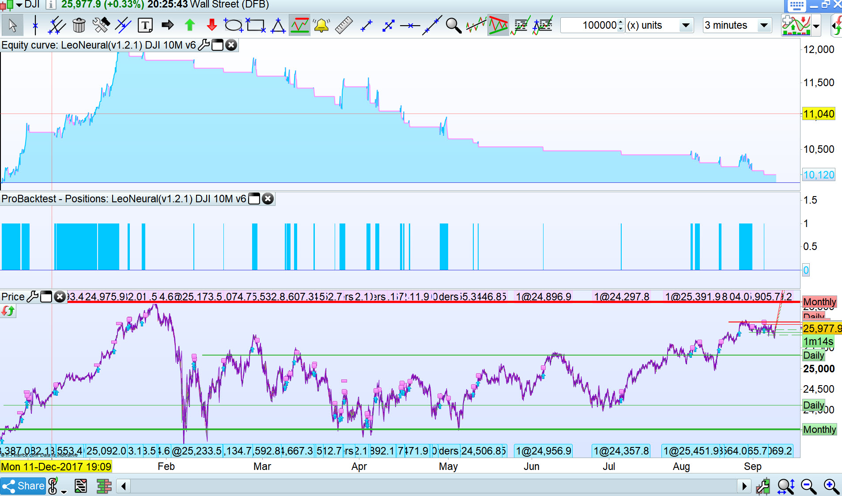Select the segment tool with square endpoints

[x=389, y=25]
